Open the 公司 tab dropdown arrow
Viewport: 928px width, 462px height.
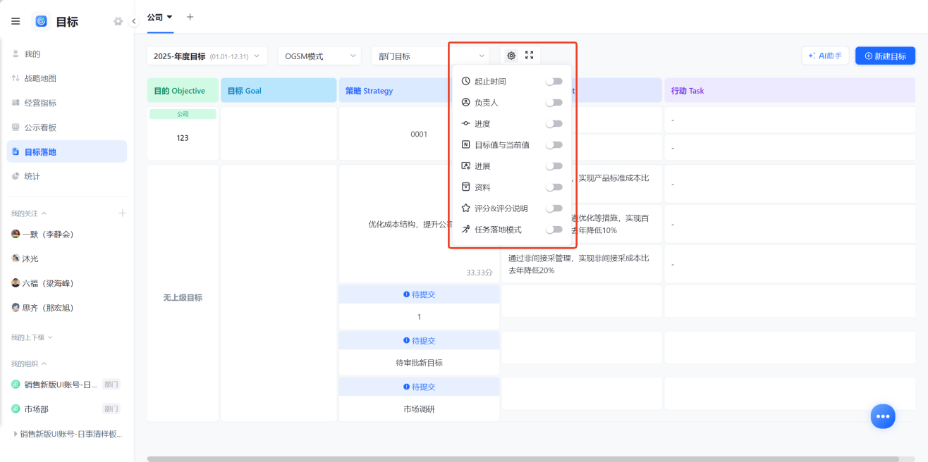point(169,17)
